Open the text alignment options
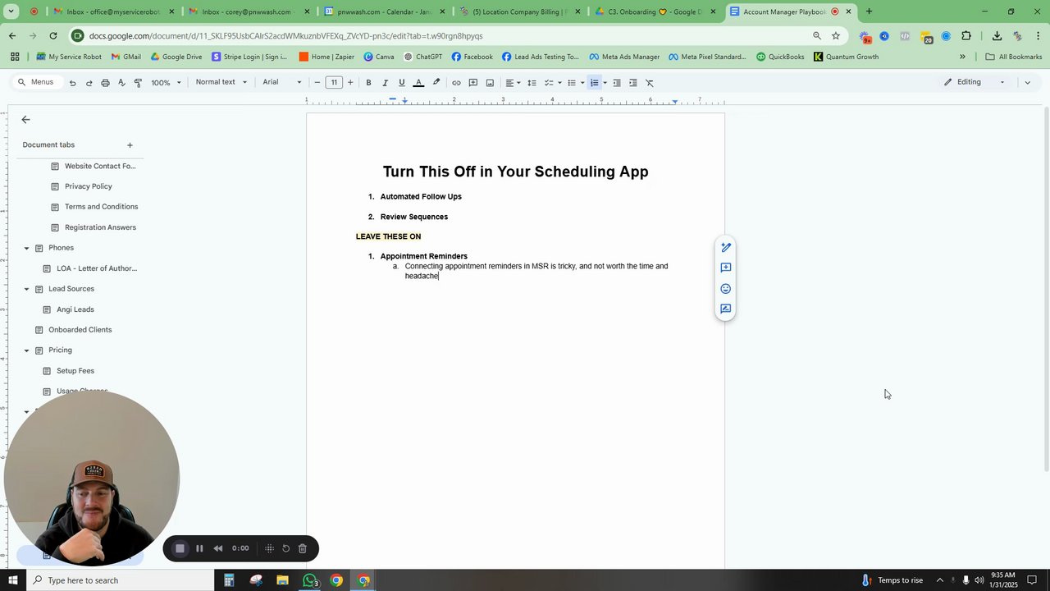The image size is (1050, 591). [512, 83]
